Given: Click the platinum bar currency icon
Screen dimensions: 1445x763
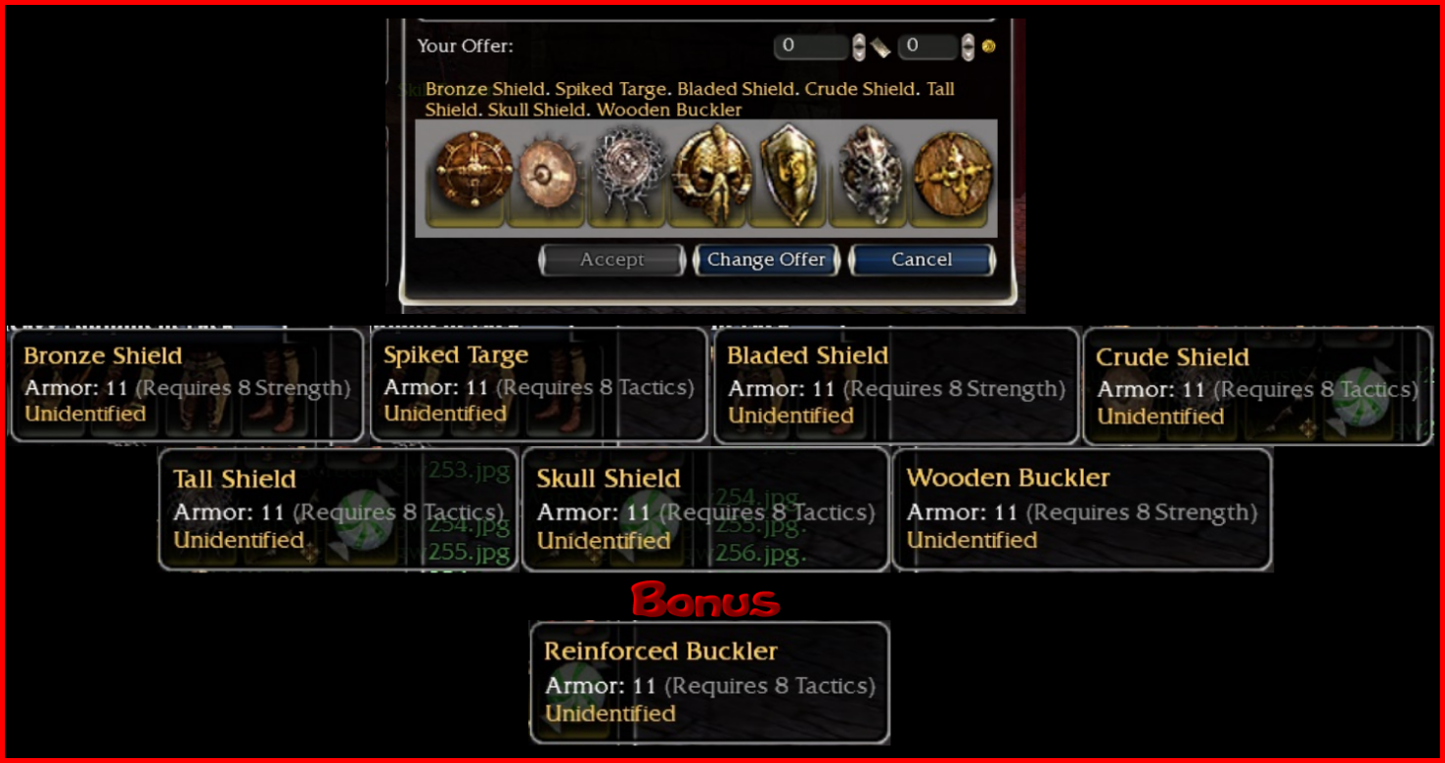Looking at the screenshot, I should click(881, 46).
